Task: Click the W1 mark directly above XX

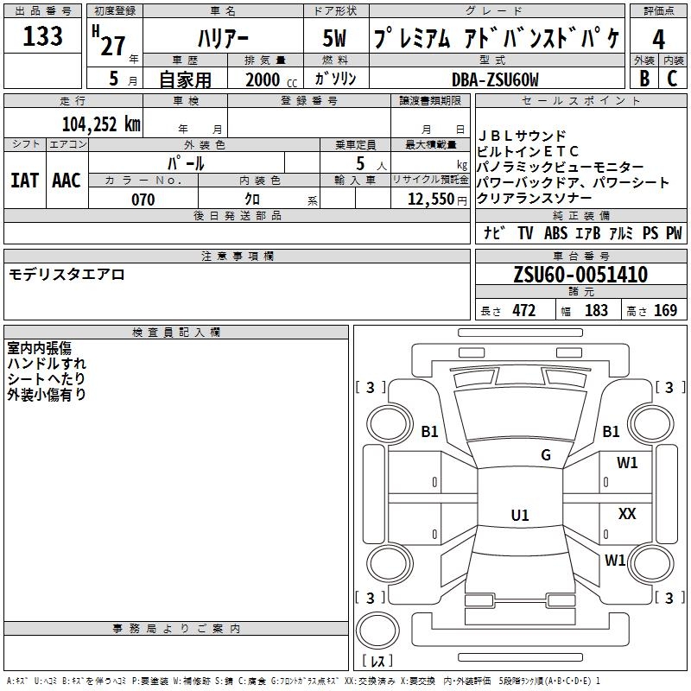Action: pos(627,463)
